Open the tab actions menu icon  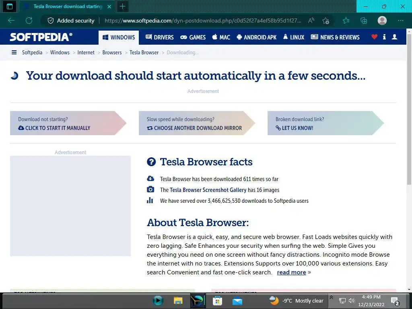coord(10,6)
